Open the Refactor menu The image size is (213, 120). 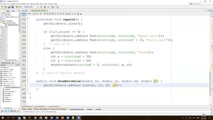24,4
